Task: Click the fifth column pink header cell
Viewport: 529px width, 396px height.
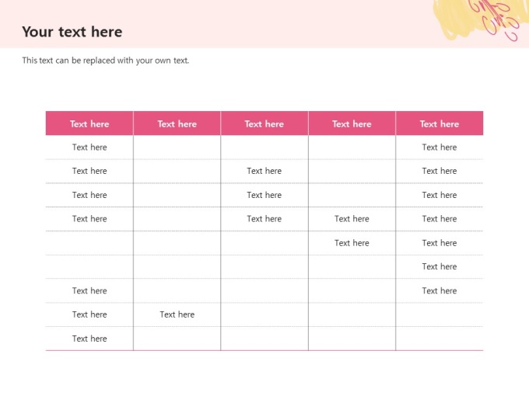Action: point(440,123)
